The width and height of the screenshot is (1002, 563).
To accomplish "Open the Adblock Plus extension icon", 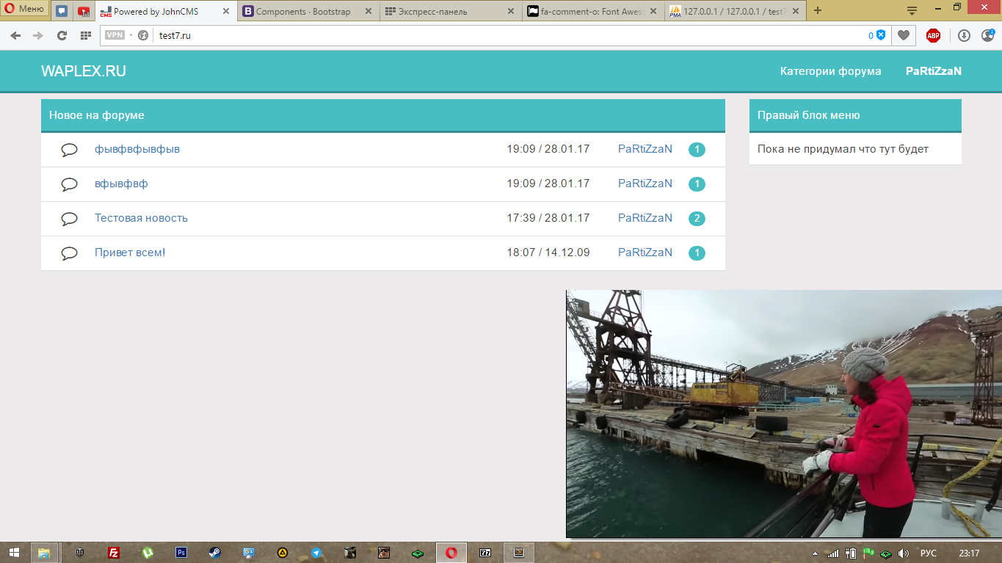I will [933, 35].
